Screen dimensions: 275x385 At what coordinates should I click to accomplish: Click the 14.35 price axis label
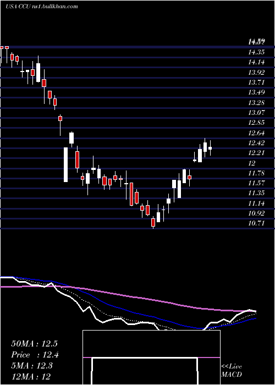click(x=256, y=52)
